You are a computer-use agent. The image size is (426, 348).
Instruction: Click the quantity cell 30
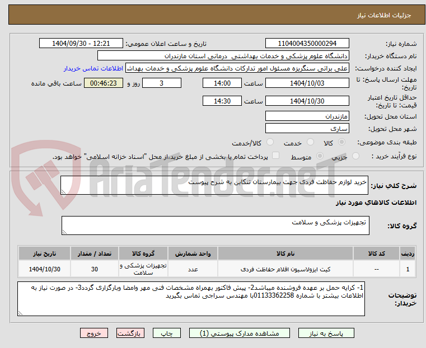94,269
